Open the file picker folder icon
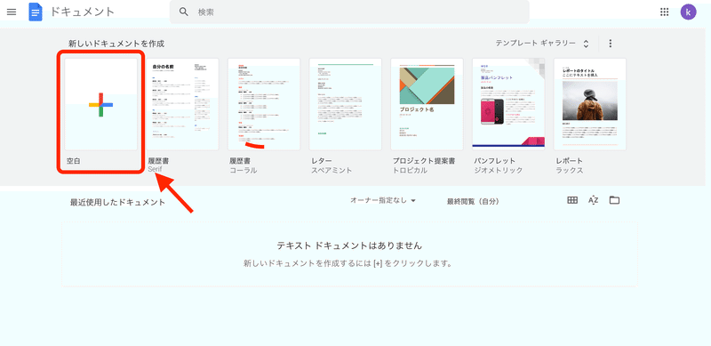The image size is (711, 346). [x=614, y=200]
